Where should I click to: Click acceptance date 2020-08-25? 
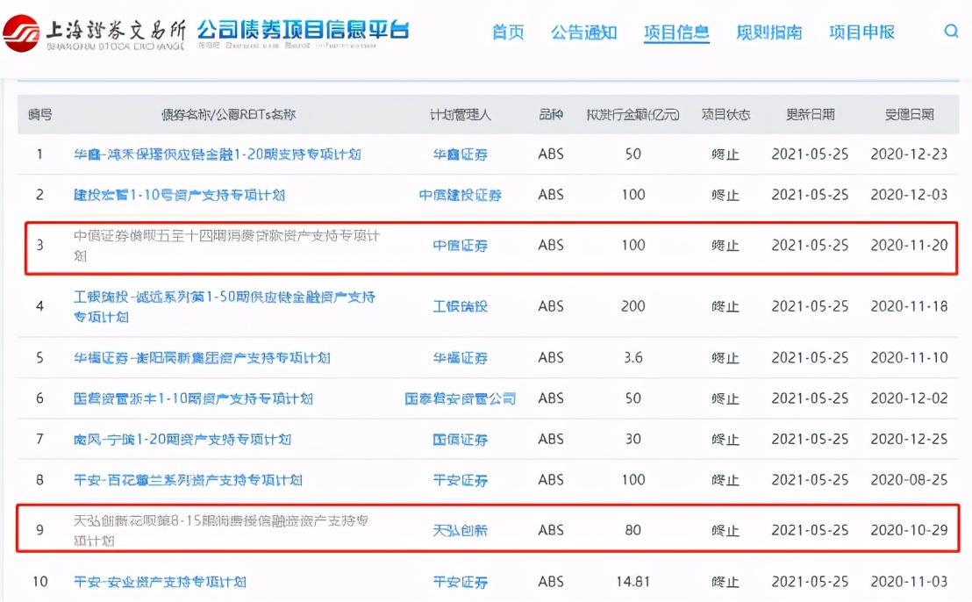910,480
